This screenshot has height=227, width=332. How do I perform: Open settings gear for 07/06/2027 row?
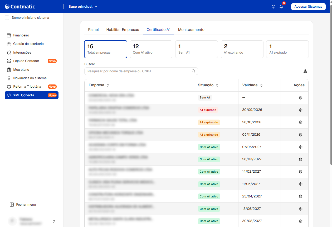[301, 147]
